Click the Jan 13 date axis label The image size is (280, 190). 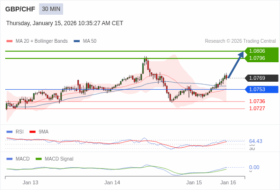[x=30, y=182]
